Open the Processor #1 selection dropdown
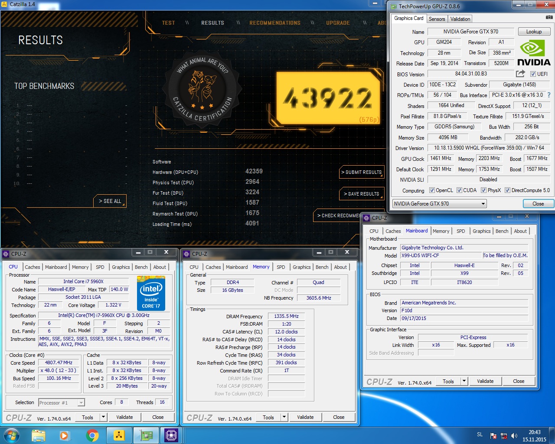Image resolution: width=555 pixels, height=444 pixels. pos(62,403)
